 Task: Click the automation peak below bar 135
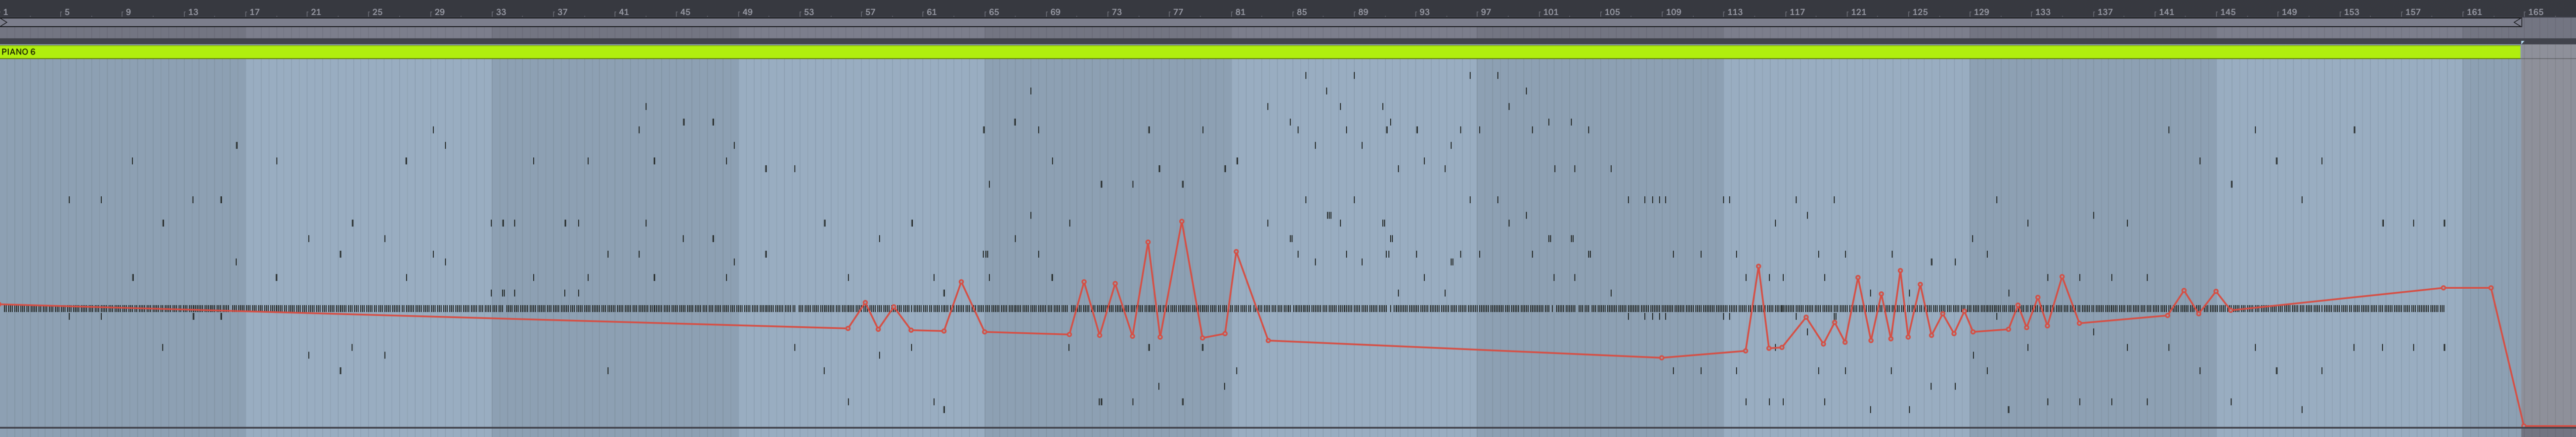pos(2062,277)
